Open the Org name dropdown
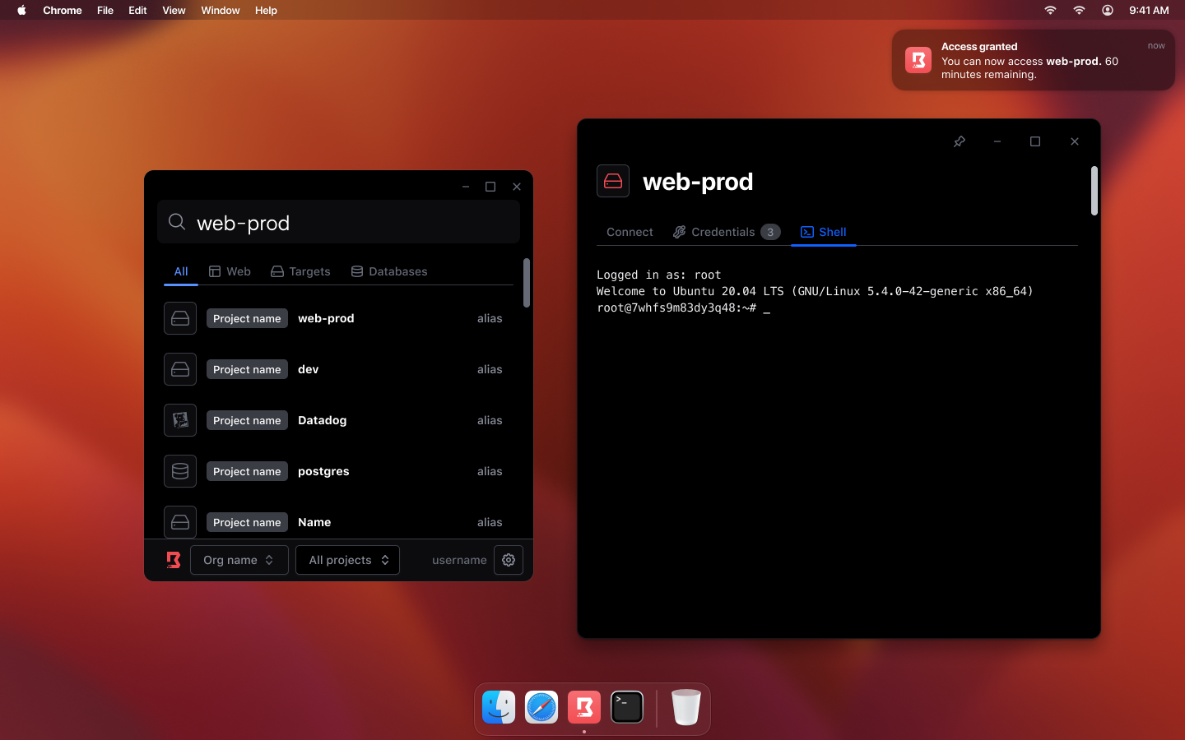1185x740 pixels. tap(239, 560)
